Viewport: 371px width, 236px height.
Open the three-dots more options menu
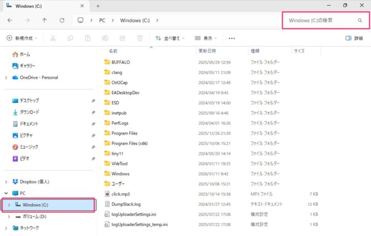point(232,38)
